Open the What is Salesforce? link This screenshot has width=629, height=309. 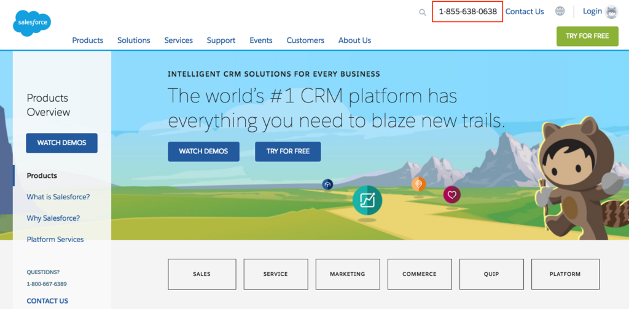click(58, 197)
